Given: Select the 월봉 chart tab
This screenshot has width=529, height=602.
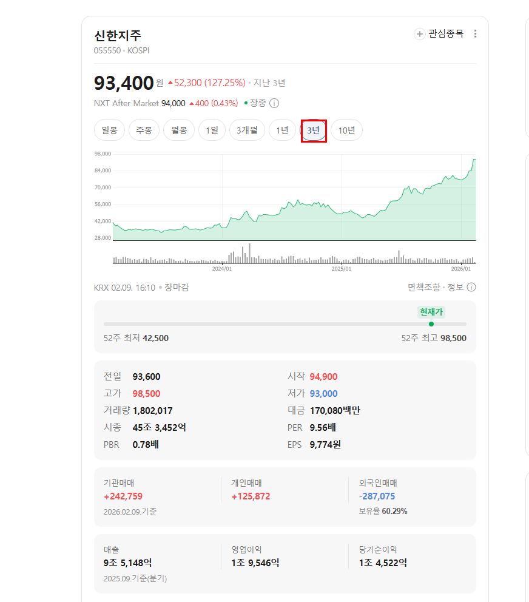Looking at the screenshot, I should point(179,130).
